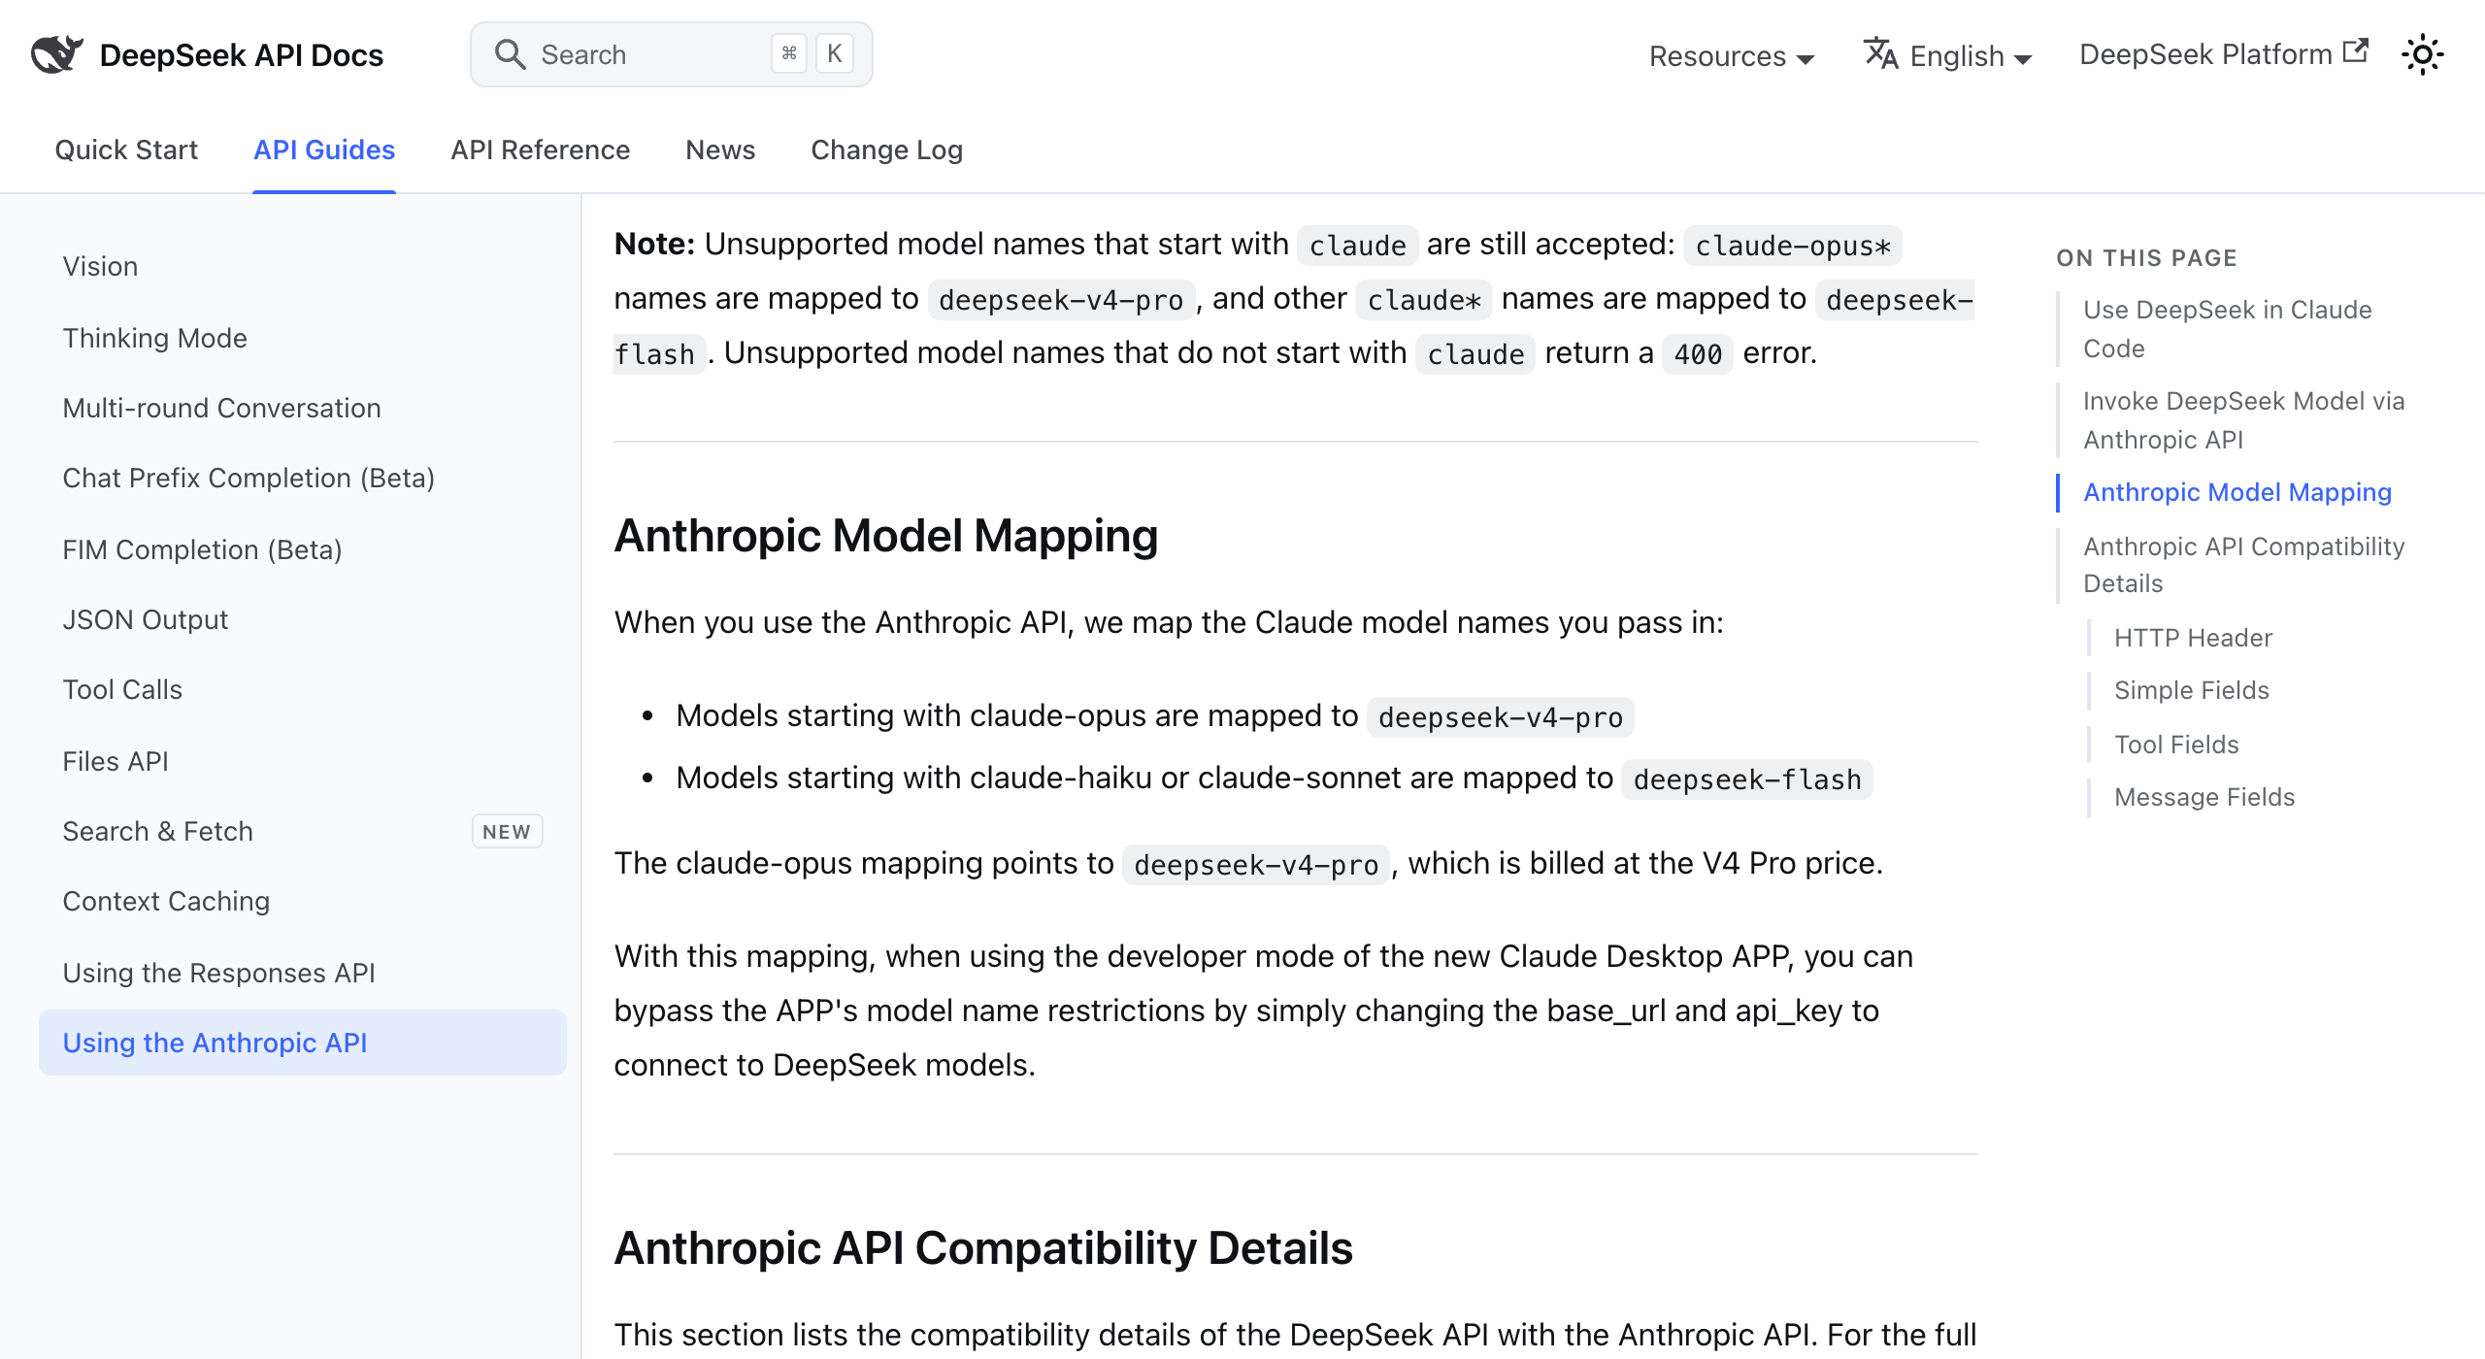Click the NEW badge next to Search & Fetch
This screenshot has height=1359, width=2485.
507,831
